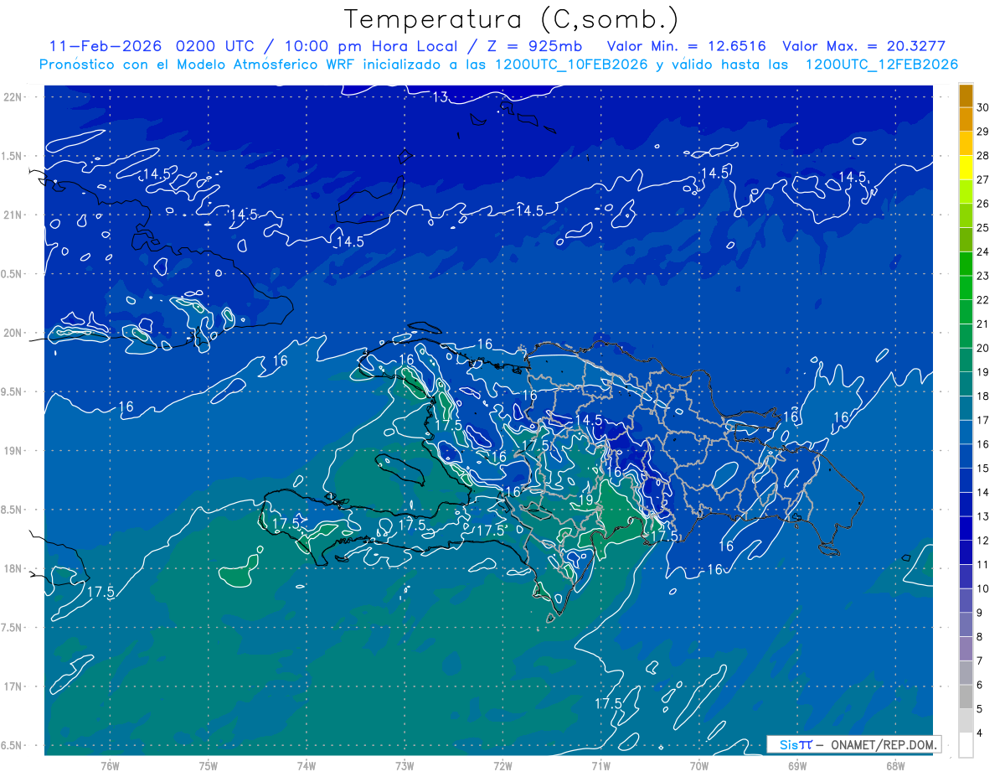Select the 'Valor Min. = 12.6516' value
The image size is (1005, 777).
(x=686, y=46)
